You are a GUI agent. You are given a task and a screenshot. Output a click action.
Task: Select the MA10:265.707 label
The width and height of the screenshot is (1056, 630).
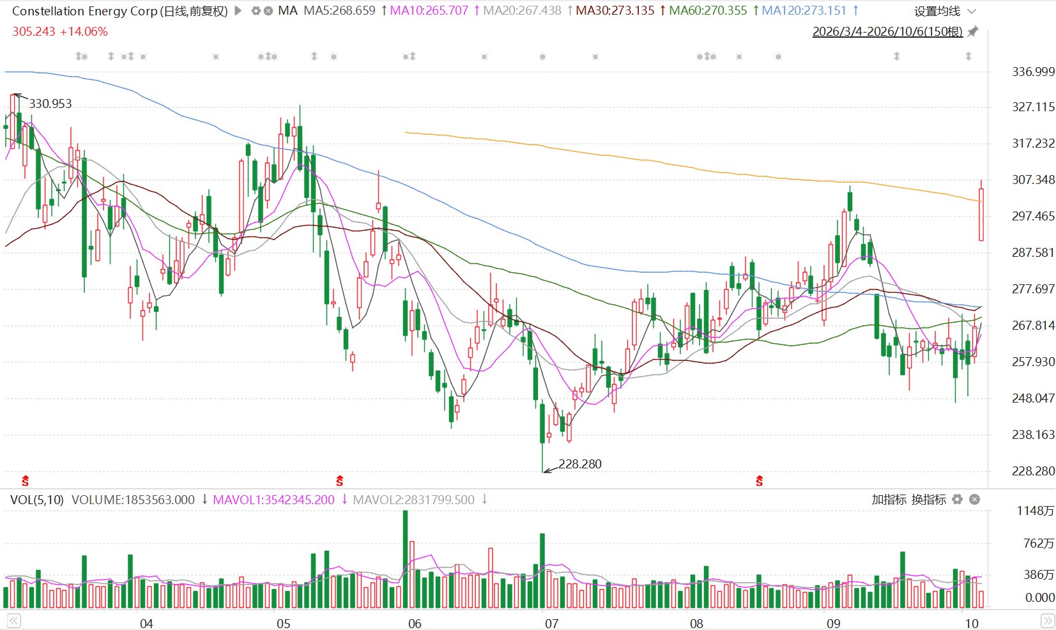(429, 11)
